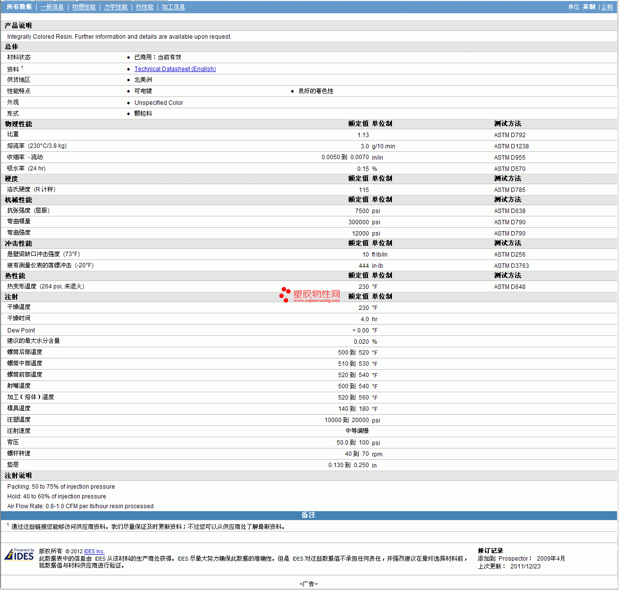Screen dimensions: 619x590
Task: Visit the IDES Inc. copyright link
Action: click(94, 551)
